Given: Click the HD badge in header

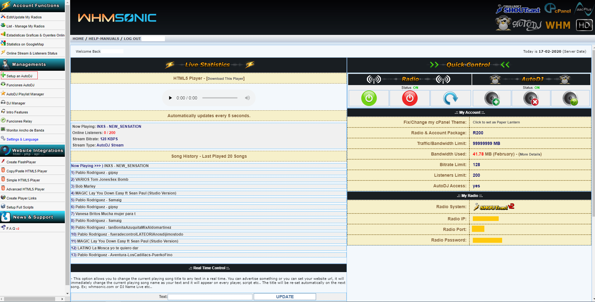Looking at the screenshot, I should pyautogui.click(x=584, y=25).
